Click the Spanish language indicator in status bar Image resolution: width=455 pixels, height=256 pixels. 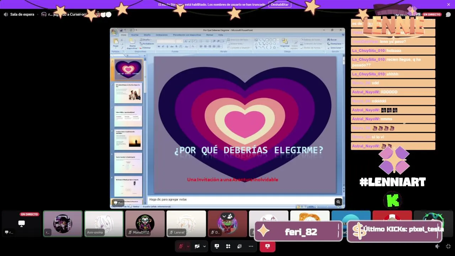157,207
